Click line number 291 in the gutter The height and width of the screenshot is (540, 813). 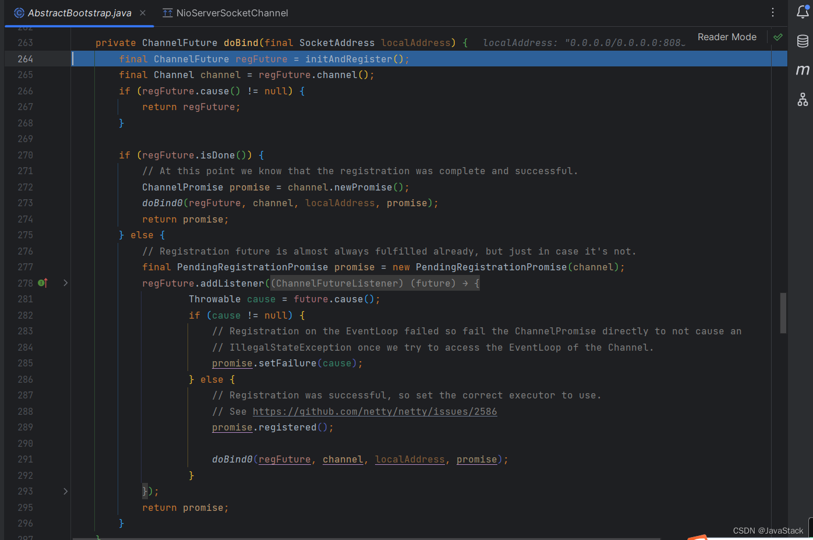click(26, 460)
